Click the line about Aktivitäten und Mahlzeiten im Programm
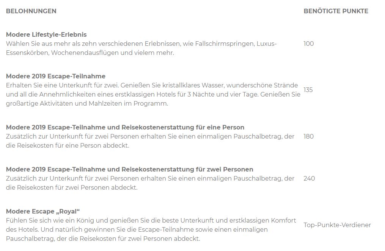385x251 pixels. [x=87, y=104]
